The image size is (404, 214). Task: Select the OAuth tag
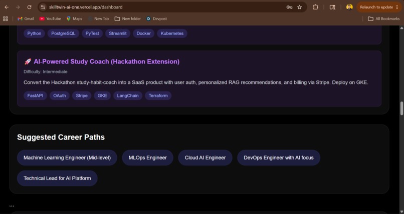coord(60,95)
